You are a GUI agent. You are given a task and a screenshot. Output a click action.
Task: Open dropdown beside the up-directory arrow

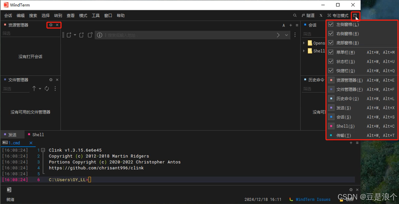40,89
